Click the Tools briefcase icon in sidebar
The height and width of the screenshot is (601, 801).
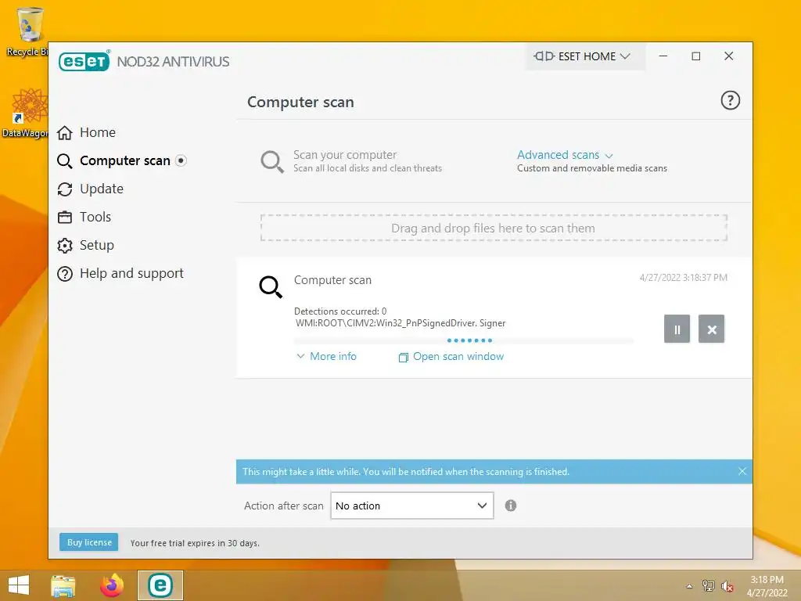(x=65, y=218)
